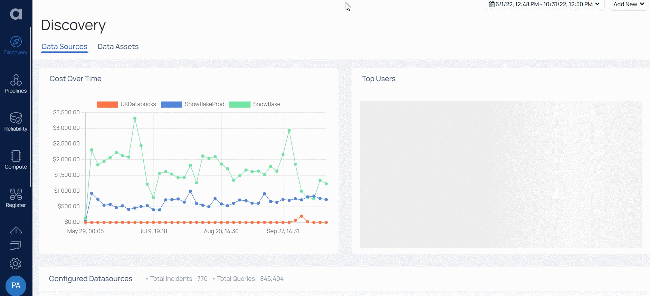The height and width of the screenshot is (296, 650).
Task: Click the SnowflakeProd legend label
Action: (204, 104)
